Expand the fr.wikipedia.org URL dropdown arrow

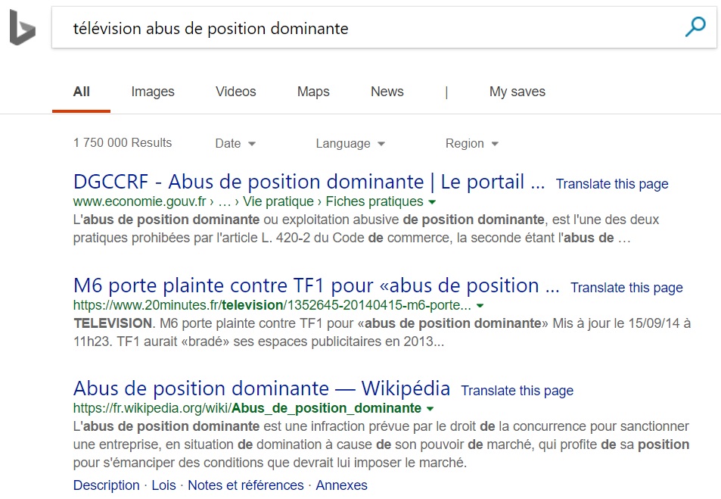(430, 408)
